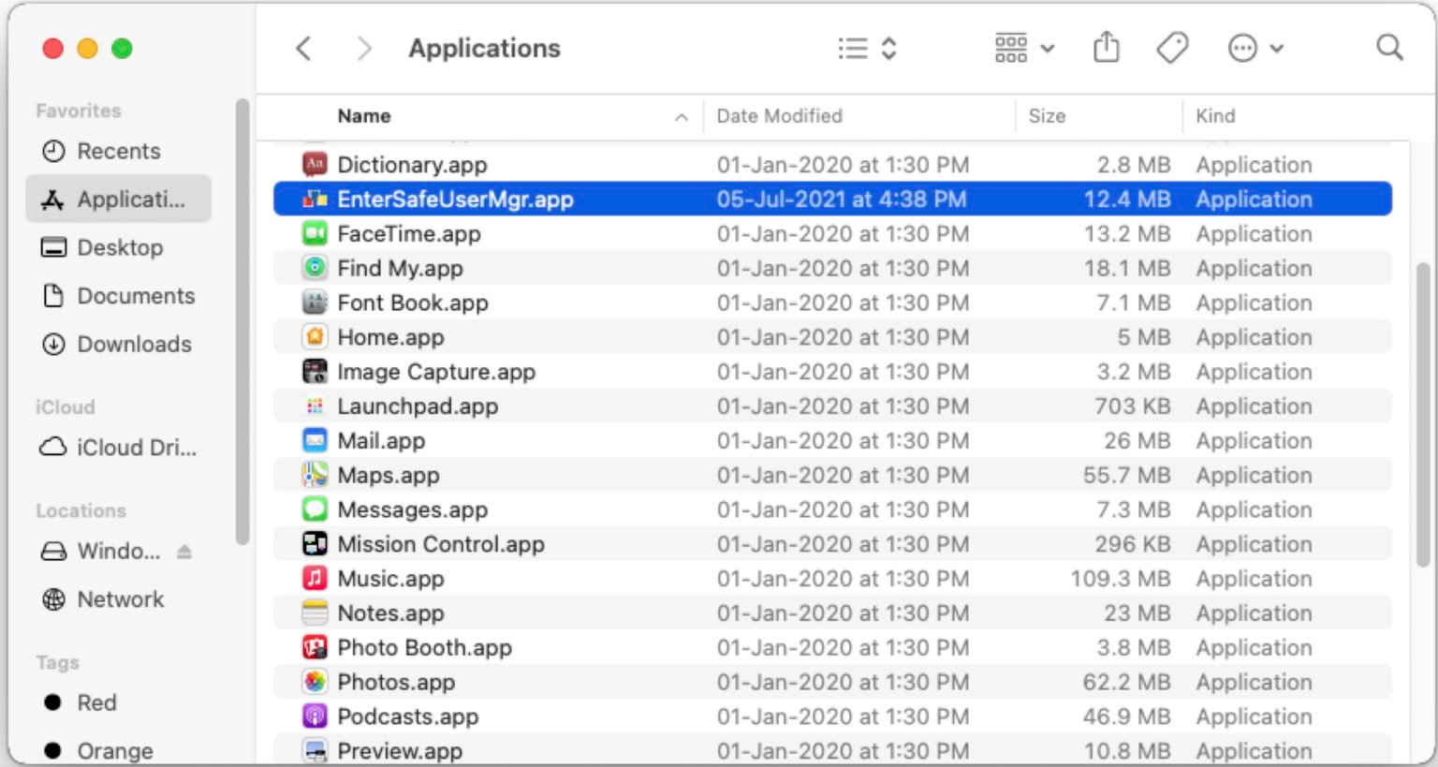Image resolution: width=1438 pixels, height=767 pixels.
Task: Open the list view options control
Action: [867, 49]
